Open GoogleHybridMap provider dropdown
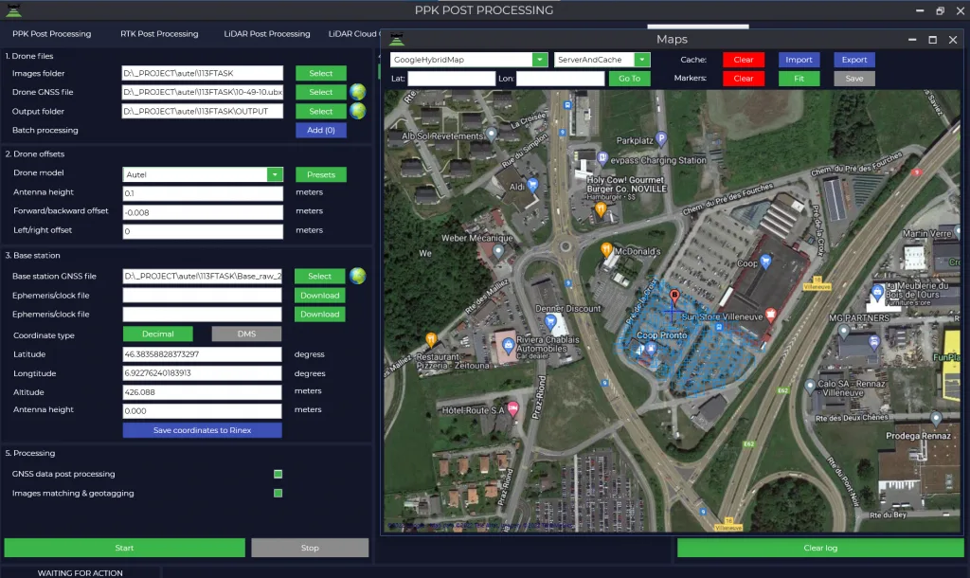 pyautogui.click(x=540, y=60)
